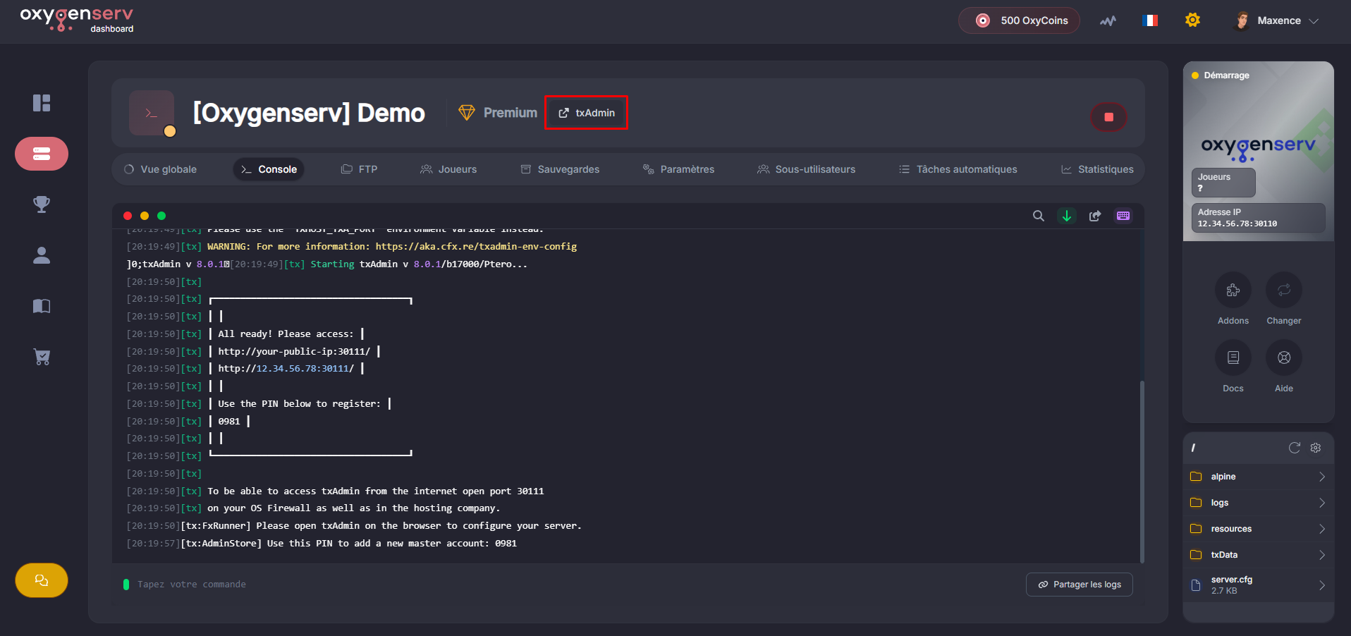Switch to the FTP tab
The height and width of the screenshot is (636, 1351).
tap(359, 169)
